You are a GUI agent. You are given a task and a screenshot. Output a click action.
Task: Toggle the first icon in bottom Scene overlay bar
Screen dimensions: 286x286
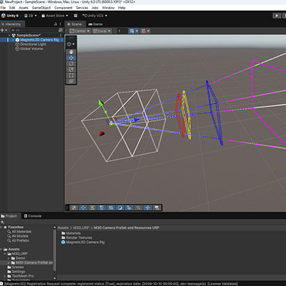click(x=74, y=208)
